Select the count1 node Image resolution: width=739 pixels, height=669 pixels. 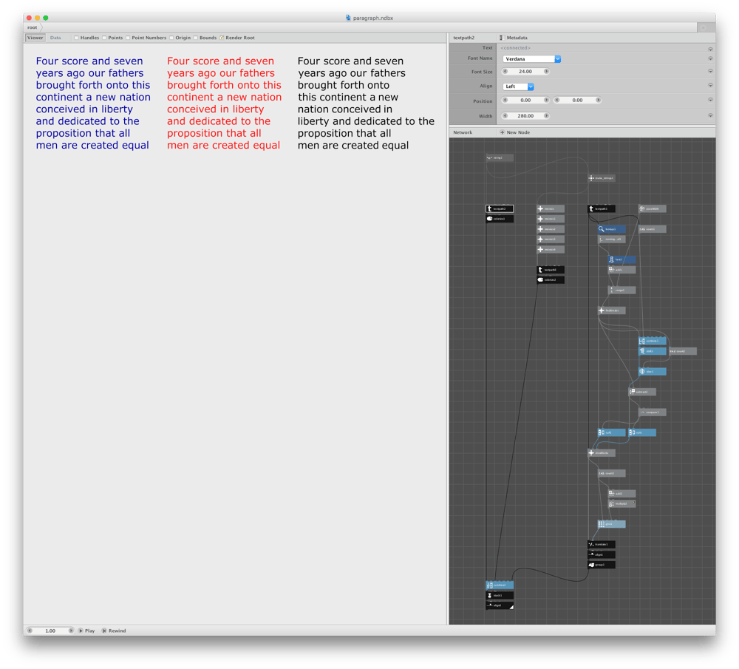pos(653,229)
